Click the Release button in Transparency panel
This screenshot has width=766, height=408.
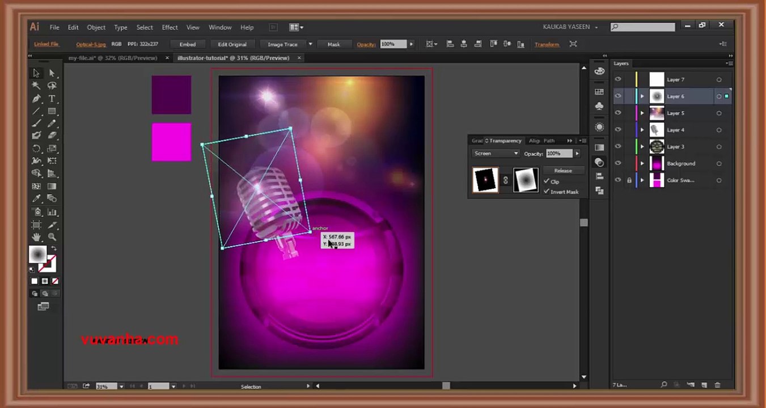pyautogui.click(x=563, y=171)
